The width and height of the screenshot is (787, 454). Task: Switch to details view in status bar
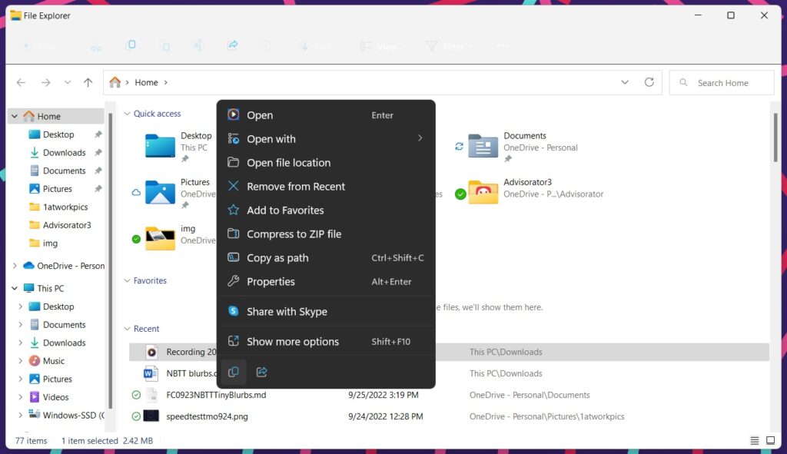point(755,440)
